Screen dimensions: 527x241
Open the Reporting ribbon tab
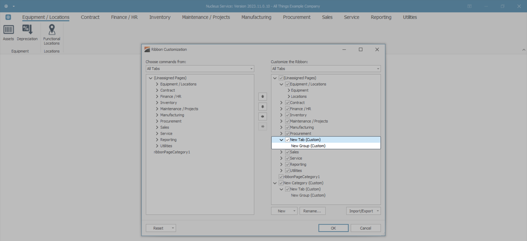381,17
